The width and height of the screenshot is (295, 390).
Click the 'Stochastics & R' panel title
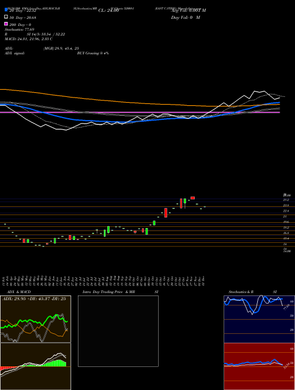241,292
